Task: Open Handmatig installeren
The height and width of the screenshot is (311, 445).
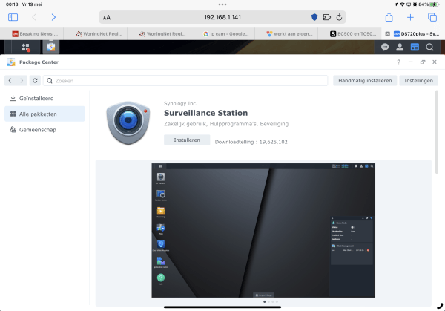Action: (x=365, y=81)
